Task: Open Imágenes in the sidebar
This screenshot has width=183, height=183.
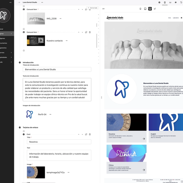Action: click(2, 38)
